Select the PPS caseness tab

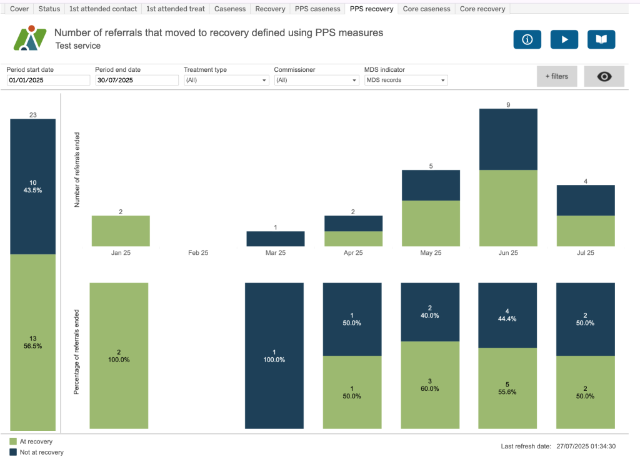pyautogui.click(x=317, y=9)
